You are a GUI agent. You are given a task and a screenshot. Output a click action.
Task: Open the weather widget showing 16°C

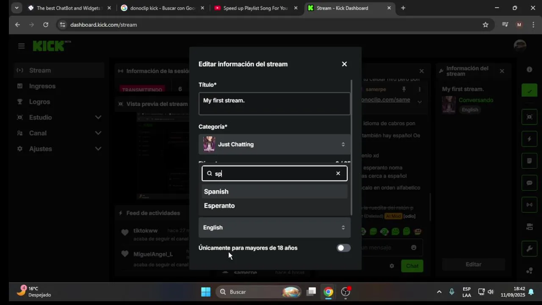point(34,291)
